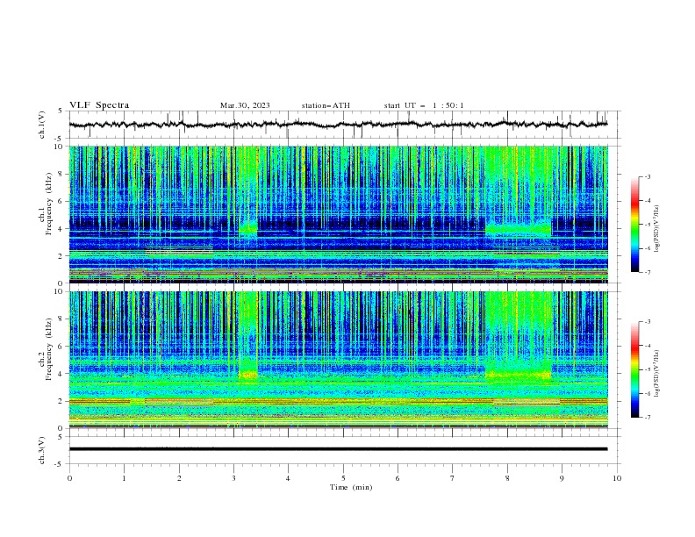Click the ch.1 voltage waveform trace
Viewport: 695px width, 537px height.
[338, 125]
